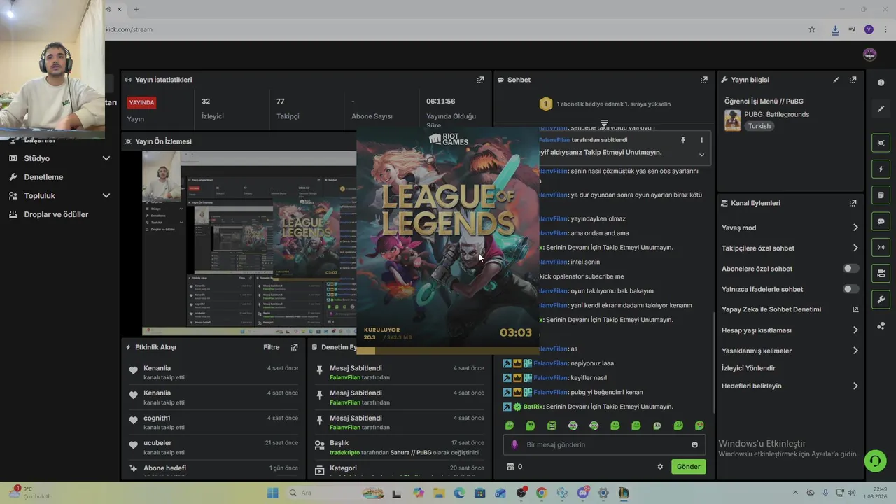
Task: Toggle the chat bubble sidebar icon
Action: coord(881,221)
